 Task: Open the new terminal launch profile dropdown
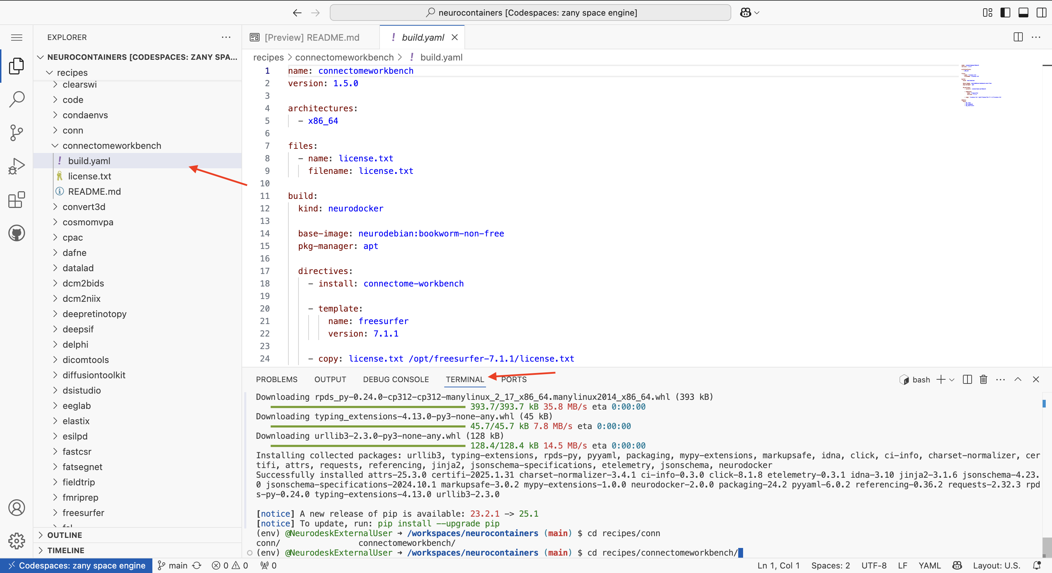pyautogui.click(x=952, y=380)
